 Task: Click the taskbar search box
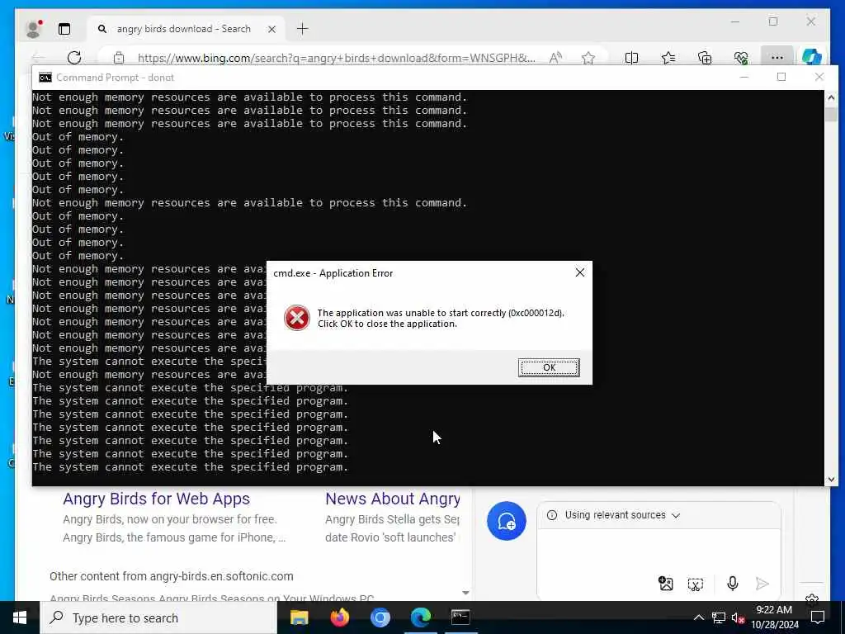[159, 617]
